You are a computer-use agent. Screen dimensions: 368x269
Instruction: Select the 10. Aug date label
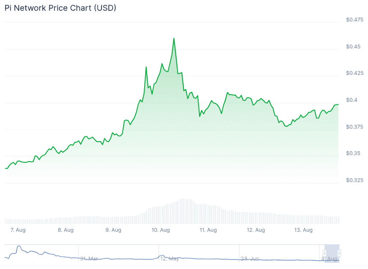pyautogui.click(x=161, y=230)
